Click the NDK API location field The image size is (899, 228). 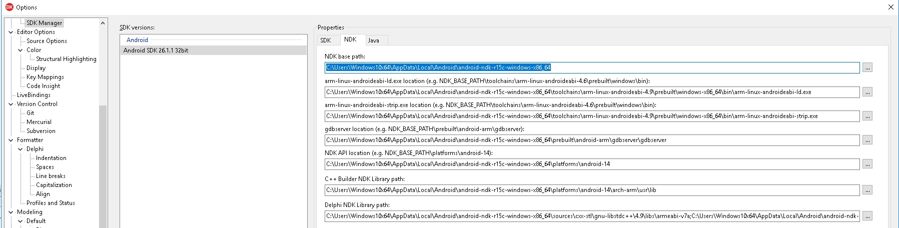coord(592,164)
